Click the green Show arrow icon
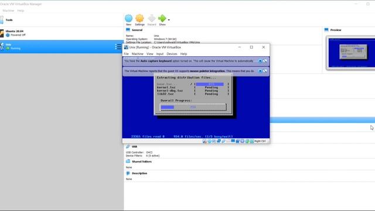Screen dimensions: 375x211 [162, 18]
